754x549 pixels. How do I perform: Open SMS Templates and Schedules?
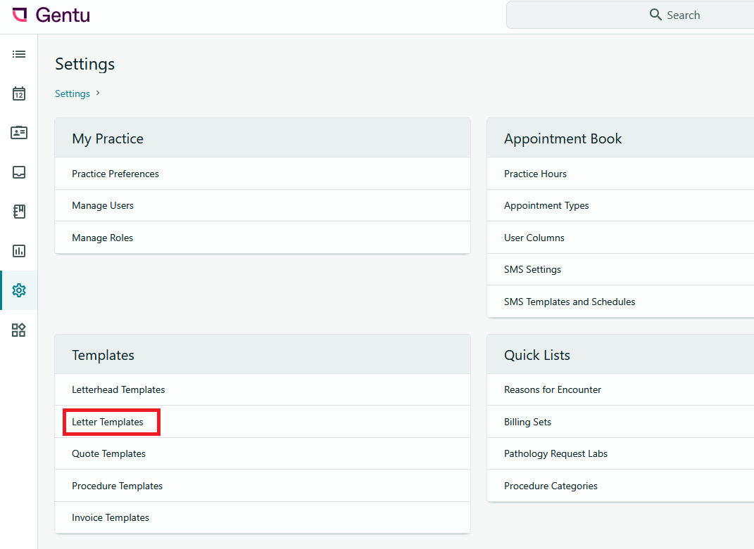point(570,302)
